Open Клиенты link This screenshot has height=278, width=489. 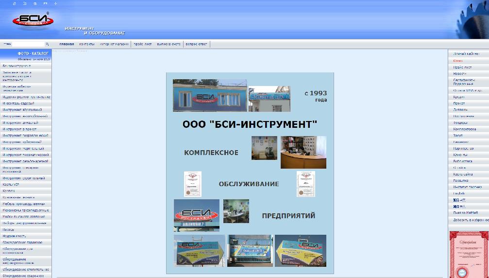(x=460, y=155)
